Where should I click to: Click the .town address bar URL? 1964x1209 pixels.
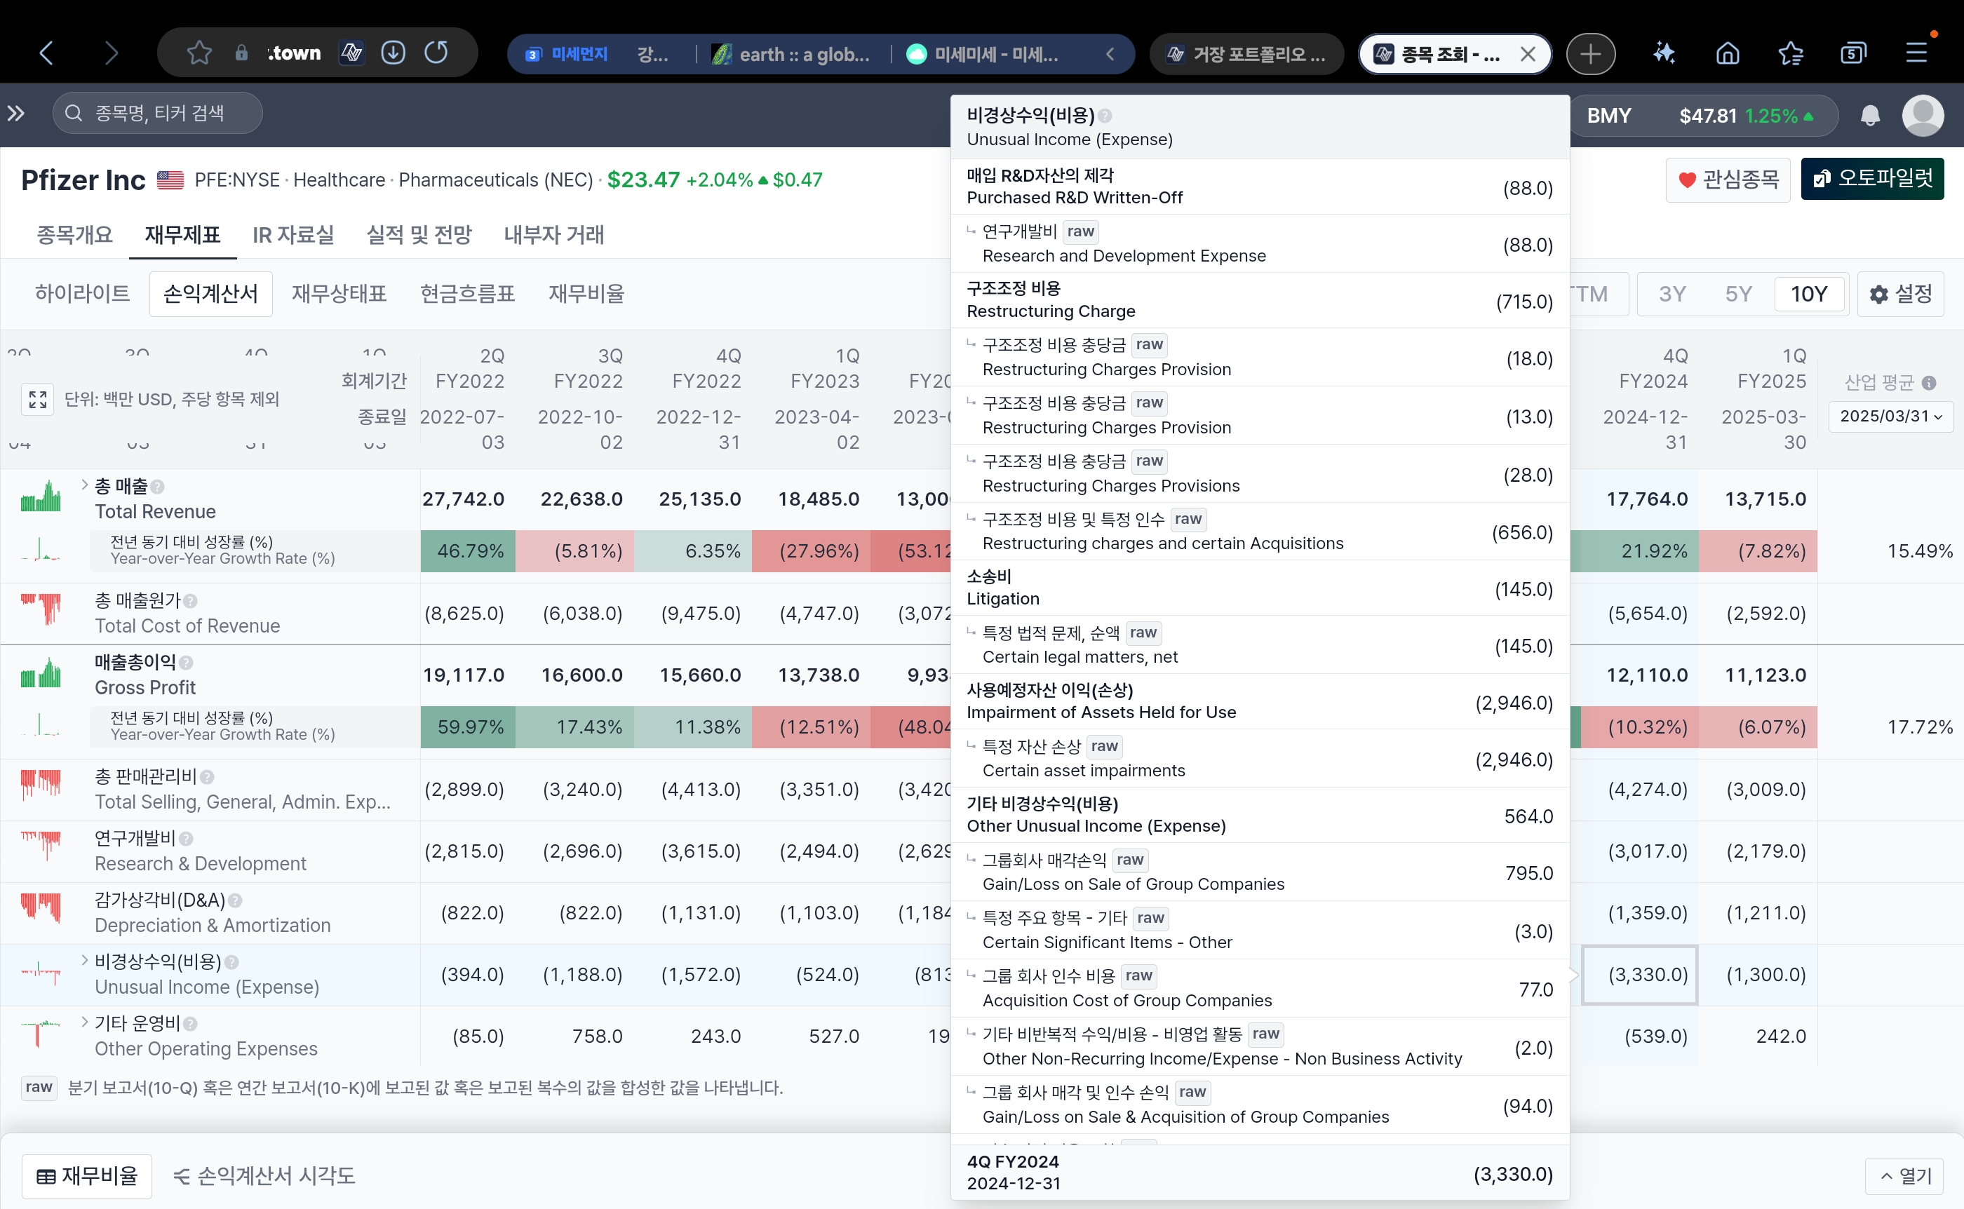click(x=295, y=53)
